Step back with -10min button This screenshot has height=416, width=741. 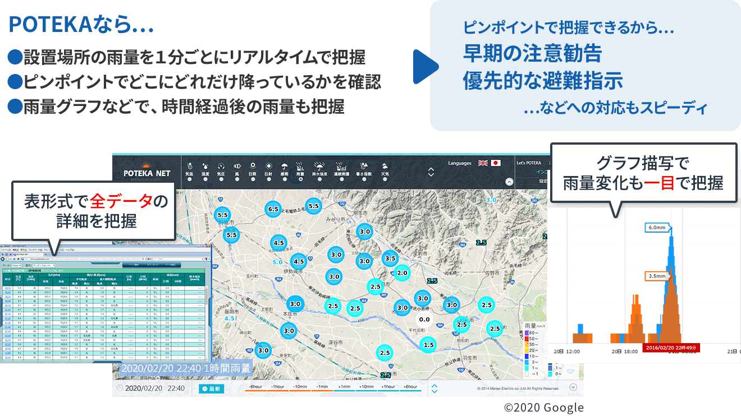(300, 387)
